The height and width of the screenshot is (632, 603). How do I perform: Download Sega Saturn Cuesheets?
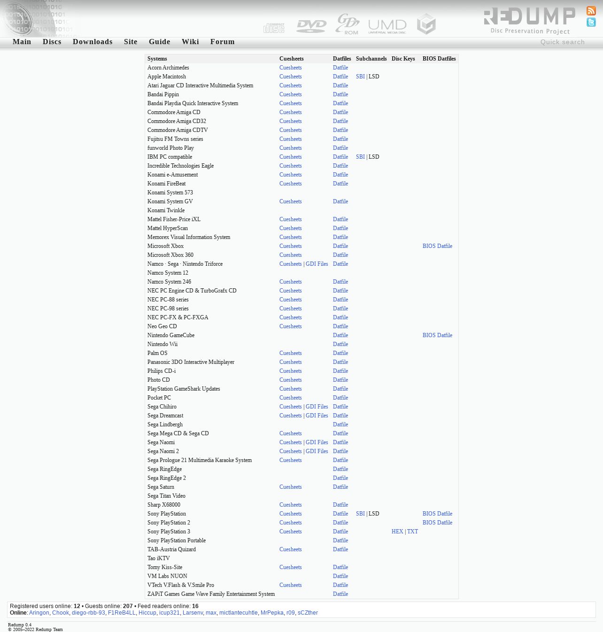[x=290, y=487]
